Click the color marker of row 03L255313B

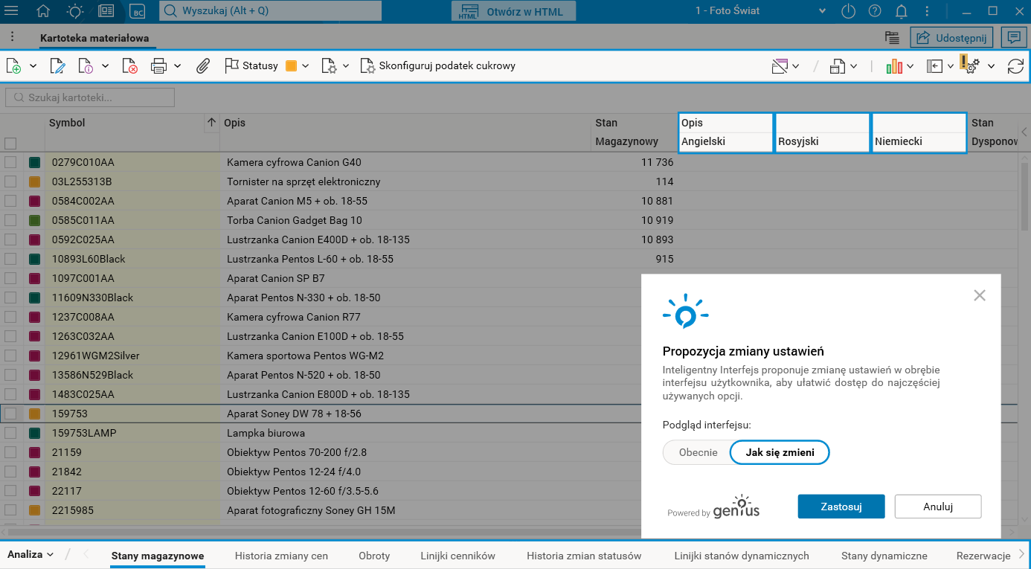[x=34, y=181]
